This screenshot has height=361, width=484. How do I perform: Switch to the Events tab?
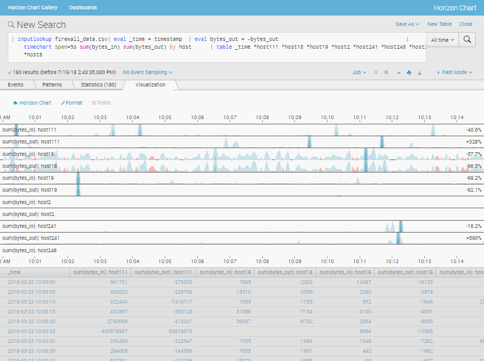pyautogui.click(x=16, y=84)
